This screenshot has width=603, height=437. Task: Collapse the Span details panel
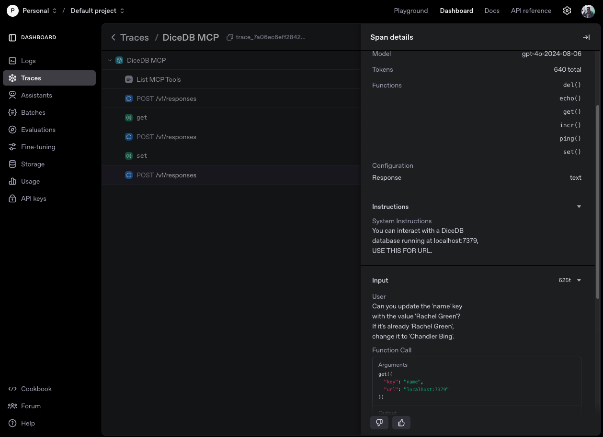pos(586,37)
